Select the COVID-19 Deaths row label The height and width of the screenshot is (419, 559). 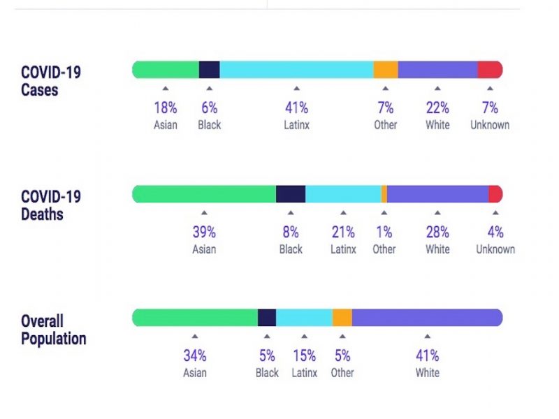tap(52, 205)
